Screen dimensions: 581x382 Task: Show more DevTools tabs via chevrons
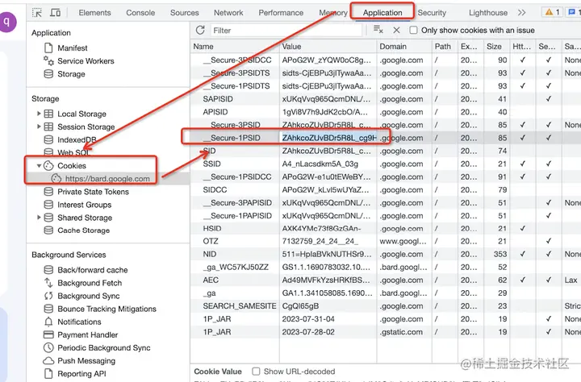(522, 13)
